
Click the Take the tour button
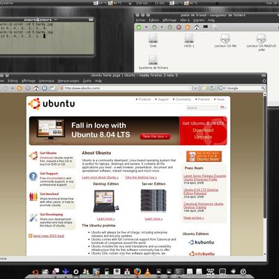pyautogui.click(x=155, y=137)
